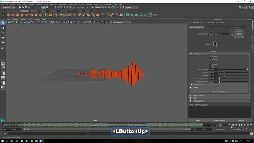Click the Damping slider handle
This screenshot has width=254, height=143.
[225, 73]
